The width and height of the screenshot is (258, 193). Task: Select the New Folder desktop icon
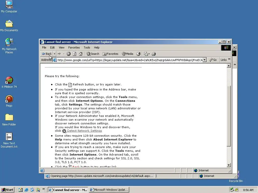pyautogui.click(x=9, y=120)
